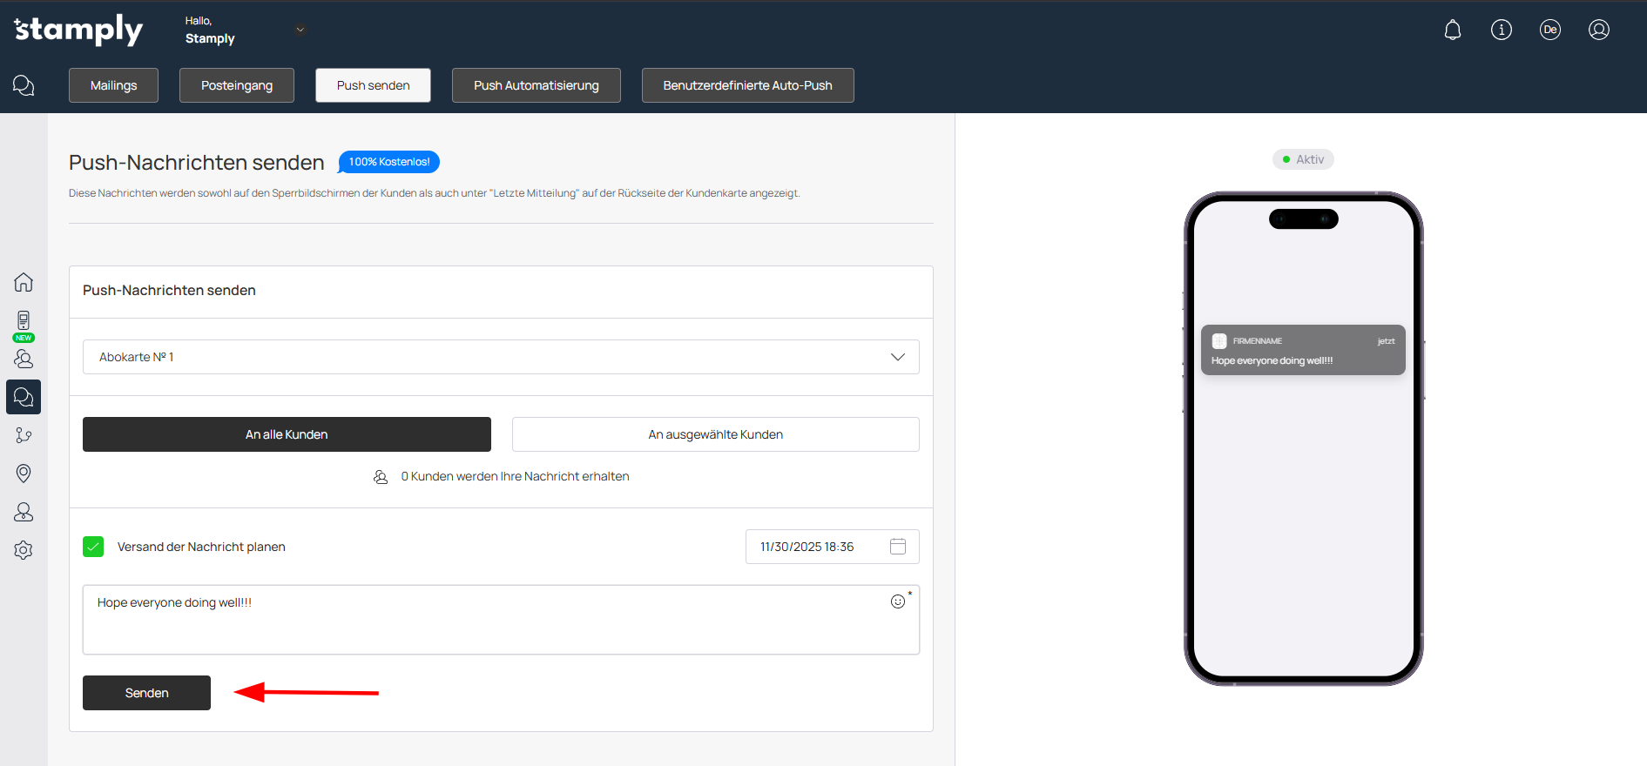This screenshot has width=1647, height=766.
Task: Open the Posteingang tab
Action: click(236, 85)
